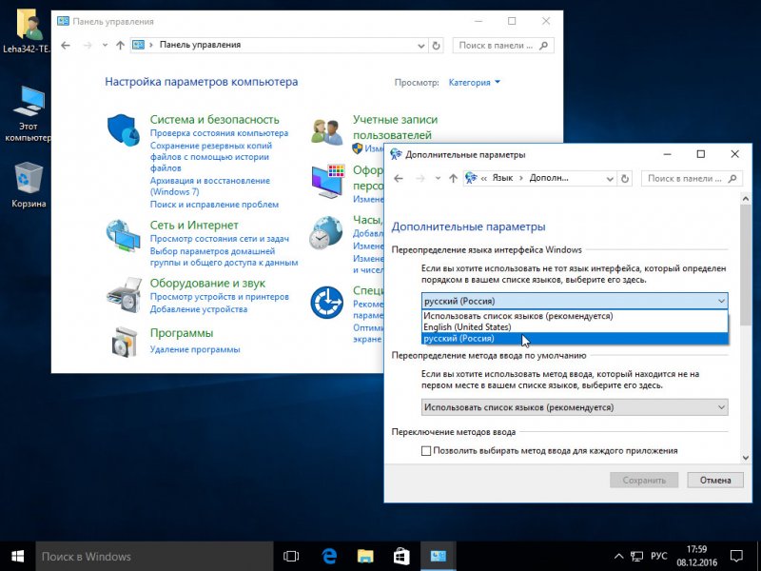Image resolution: width=761 pixels, height=571 pixels.
Task: Launch Microsoft Edge from the taskbar
Action: [329, 556]
